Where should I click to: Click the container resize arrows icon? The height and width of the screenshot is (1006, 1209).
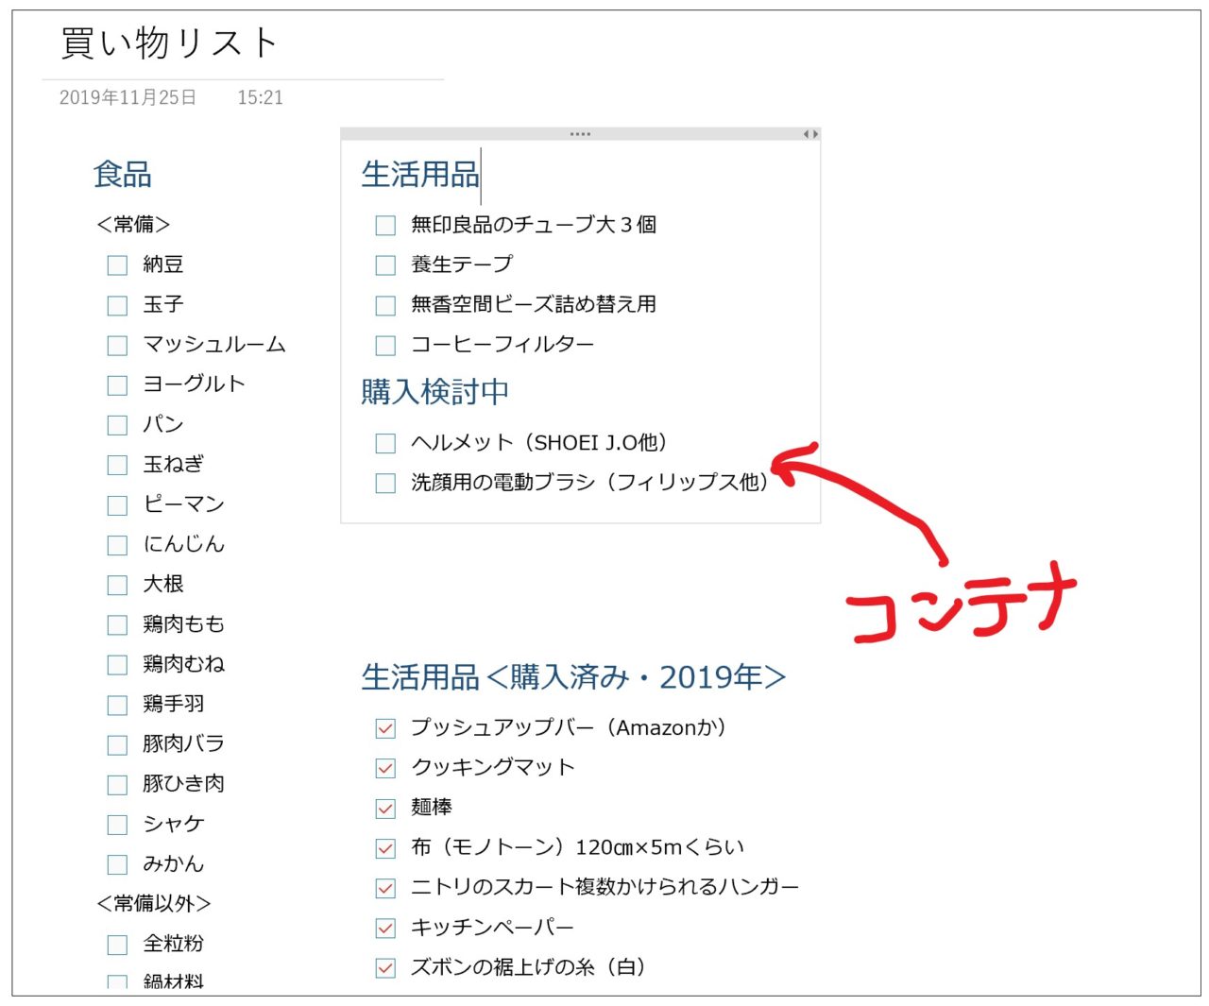tap(810, 134)
